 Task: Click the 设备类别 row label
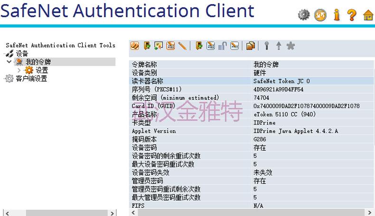click(144, 73)
